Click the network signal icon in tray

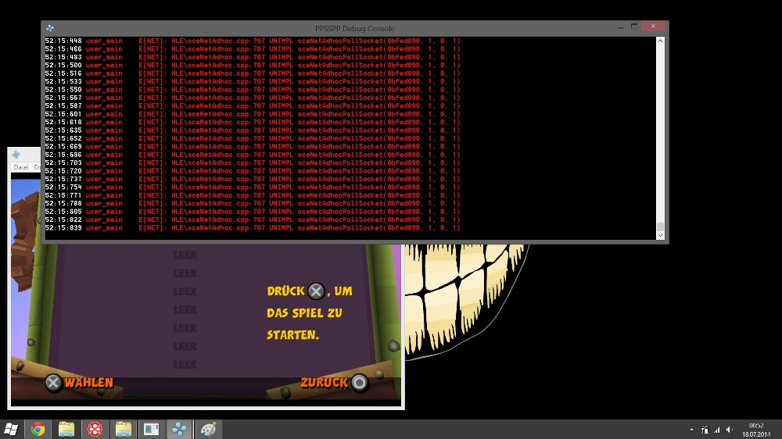click(717, 429)
